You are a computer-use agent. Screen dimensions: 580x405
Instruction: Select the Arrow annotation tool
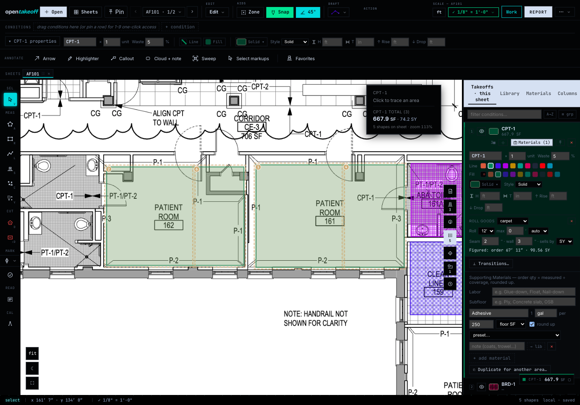tap(45, 58)
